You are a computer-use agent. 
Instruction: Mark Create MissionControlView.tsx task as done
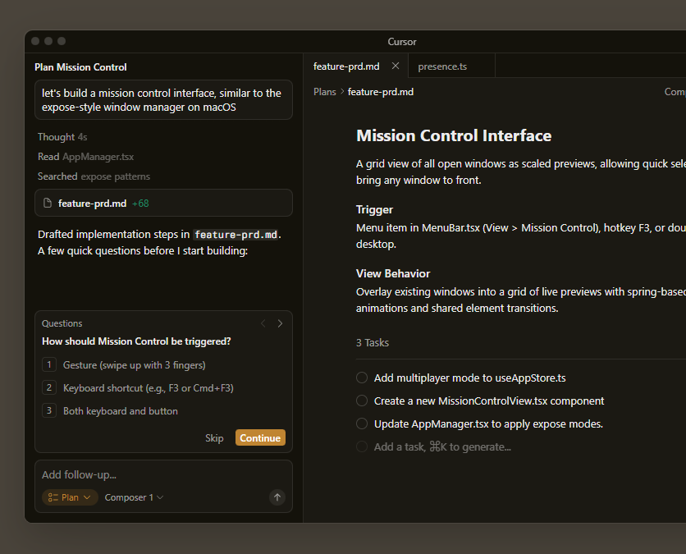(x=362, y=401)
